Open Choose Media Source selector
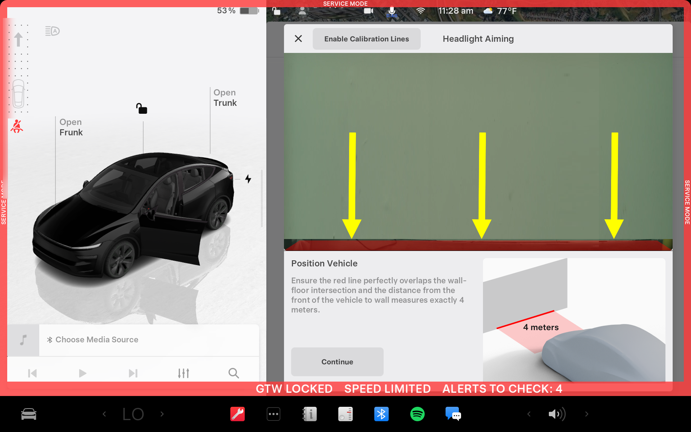 coord(96,340)
